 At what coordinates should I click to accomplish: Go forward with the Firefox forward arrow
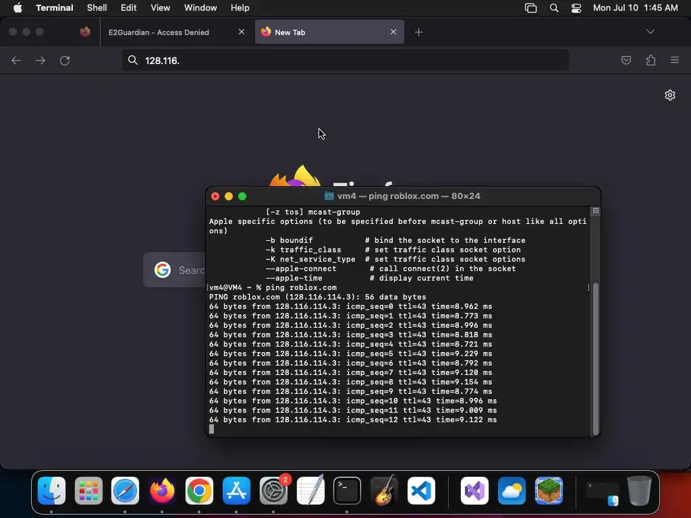click(40, 61)
